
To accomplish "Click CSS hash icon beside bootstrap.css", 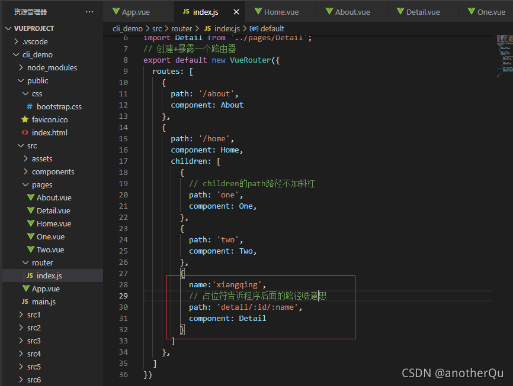I will [x=30, y=107].
